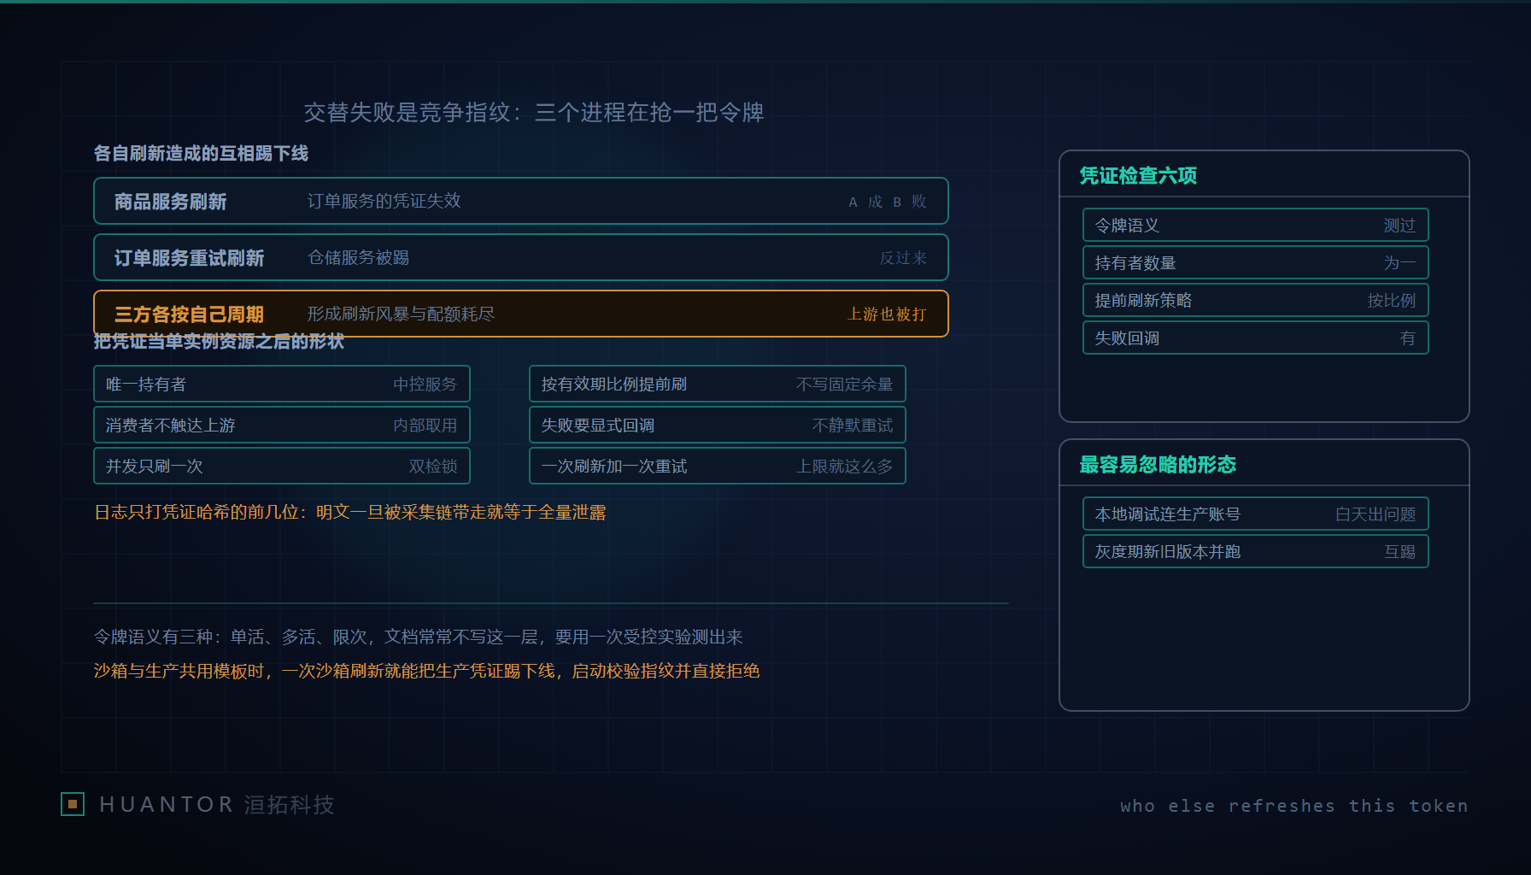Viewport: 1531px width, 875px height.
Task: Click the 各自刷新造成的互相踢下线 heading
Action: tap(201, 153)
